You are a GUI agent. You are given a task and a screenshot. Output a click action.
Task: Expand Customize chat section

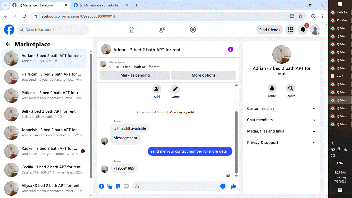[x=281, y=109]
